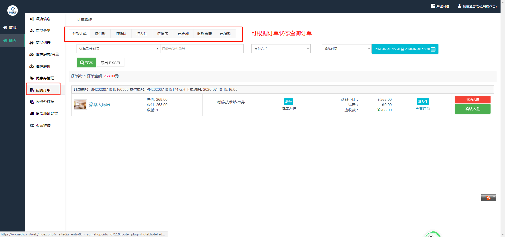Switch to the 全部订单 tab
This screenshot has width=505, height=237.
[79, 34]
